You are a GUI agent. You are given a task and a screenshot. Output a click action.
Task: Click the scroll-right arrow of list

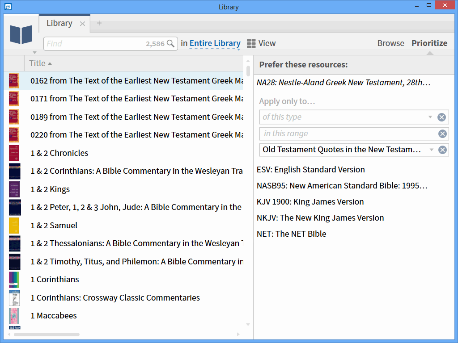(238, 335)
